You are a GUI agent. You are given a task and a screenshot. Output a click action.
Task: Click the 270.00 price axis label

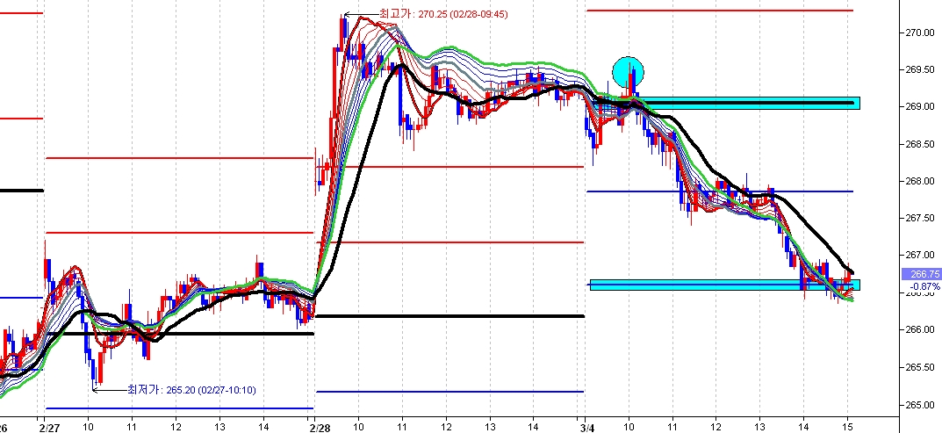pos(919,32)
